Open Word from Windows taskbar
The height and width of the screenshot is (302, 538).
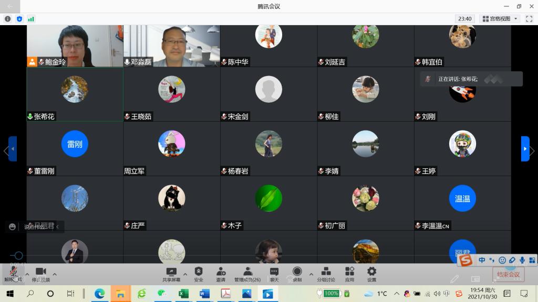[x=204, y=294]
